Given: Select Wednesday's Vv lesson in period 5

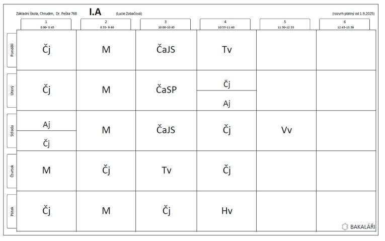Looking at the screenshot, I should [x=286, y=130].
